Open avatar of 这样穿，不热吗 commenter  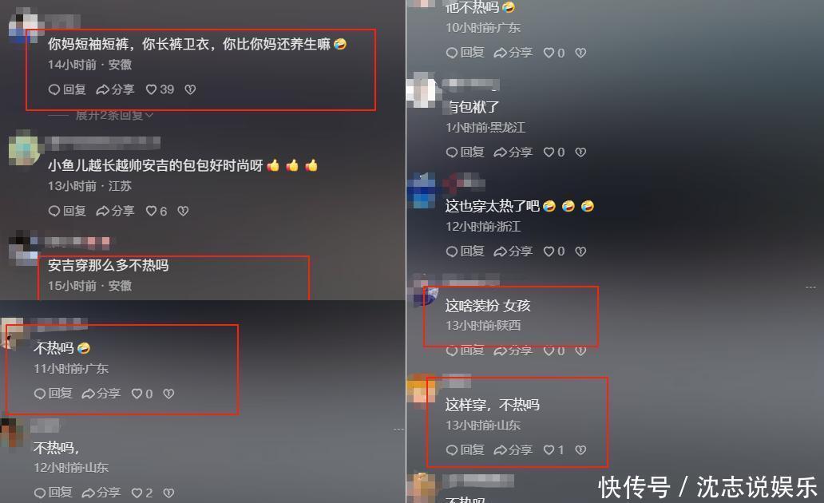[x=422, y=389]
